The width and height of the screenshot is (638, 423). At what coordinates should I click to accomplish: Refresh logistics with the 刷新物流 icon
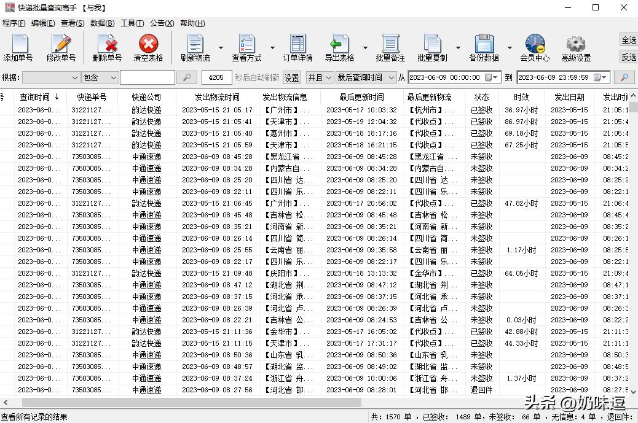pos(194,48)
